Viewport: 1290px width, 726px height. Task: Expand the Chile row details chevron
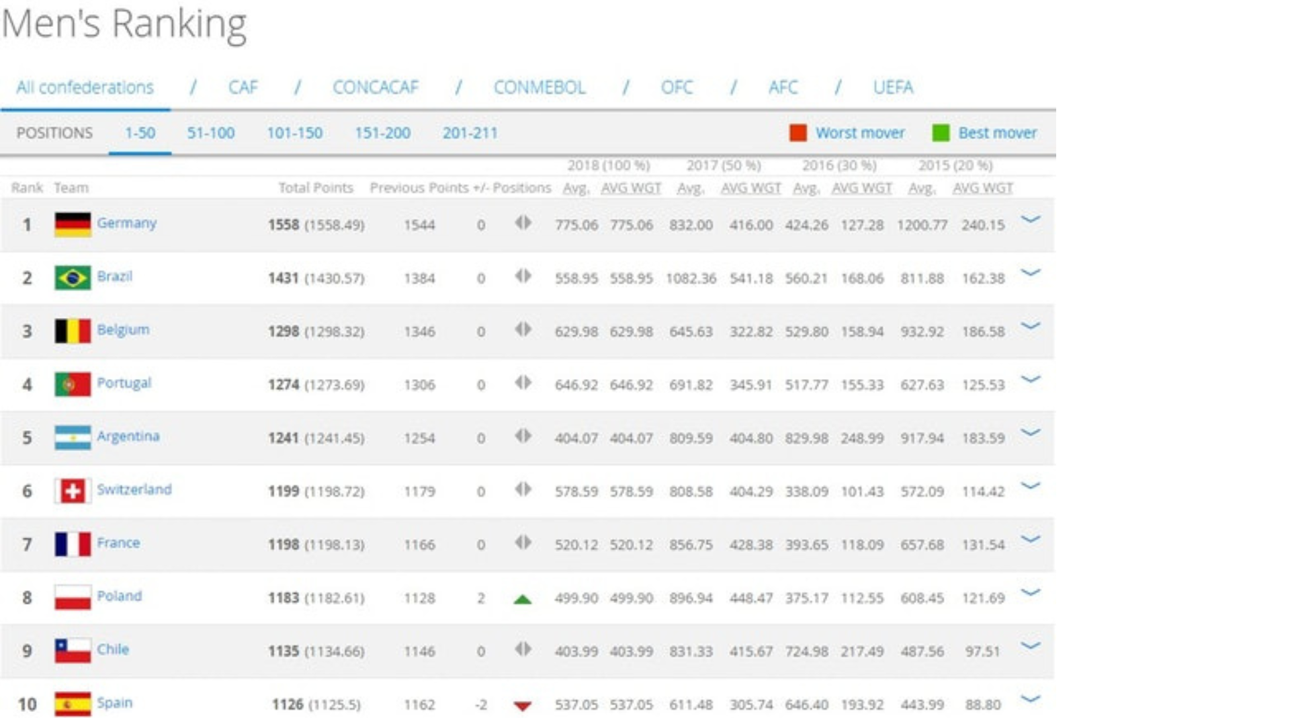click(1031, 645)
